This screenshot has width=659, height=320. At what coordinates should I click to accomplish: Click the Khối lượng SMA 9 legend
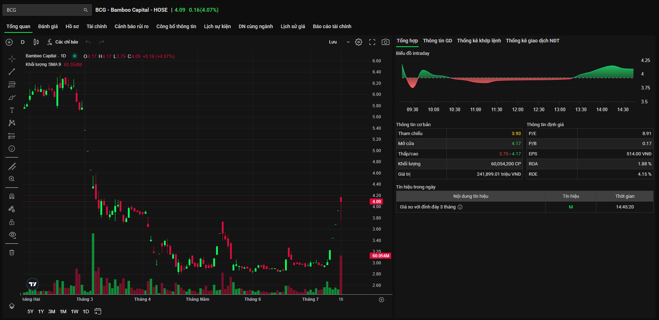coord(43,64)
